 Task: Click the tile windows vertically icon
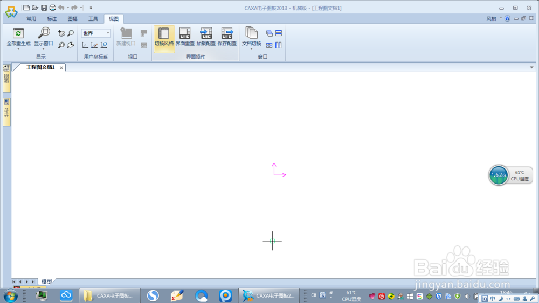279,45
